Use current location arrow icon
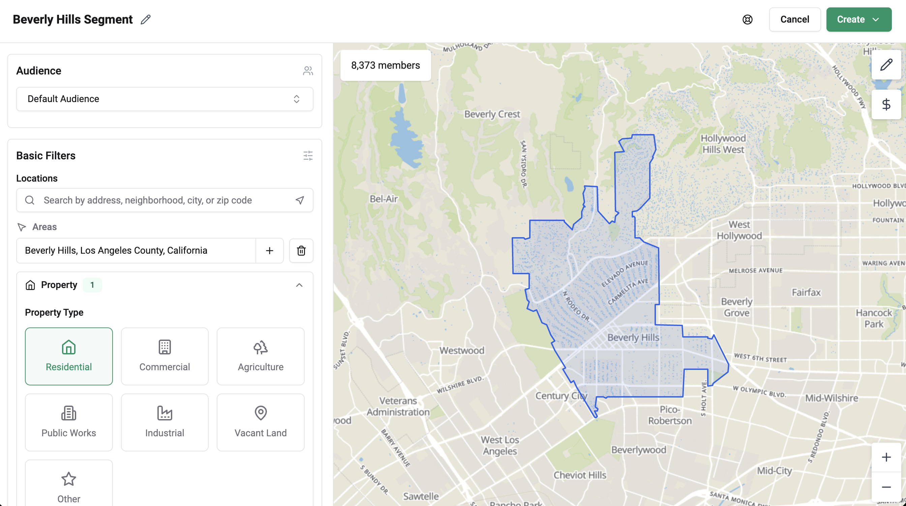This screenshot has width=906, height=506. 300,200
